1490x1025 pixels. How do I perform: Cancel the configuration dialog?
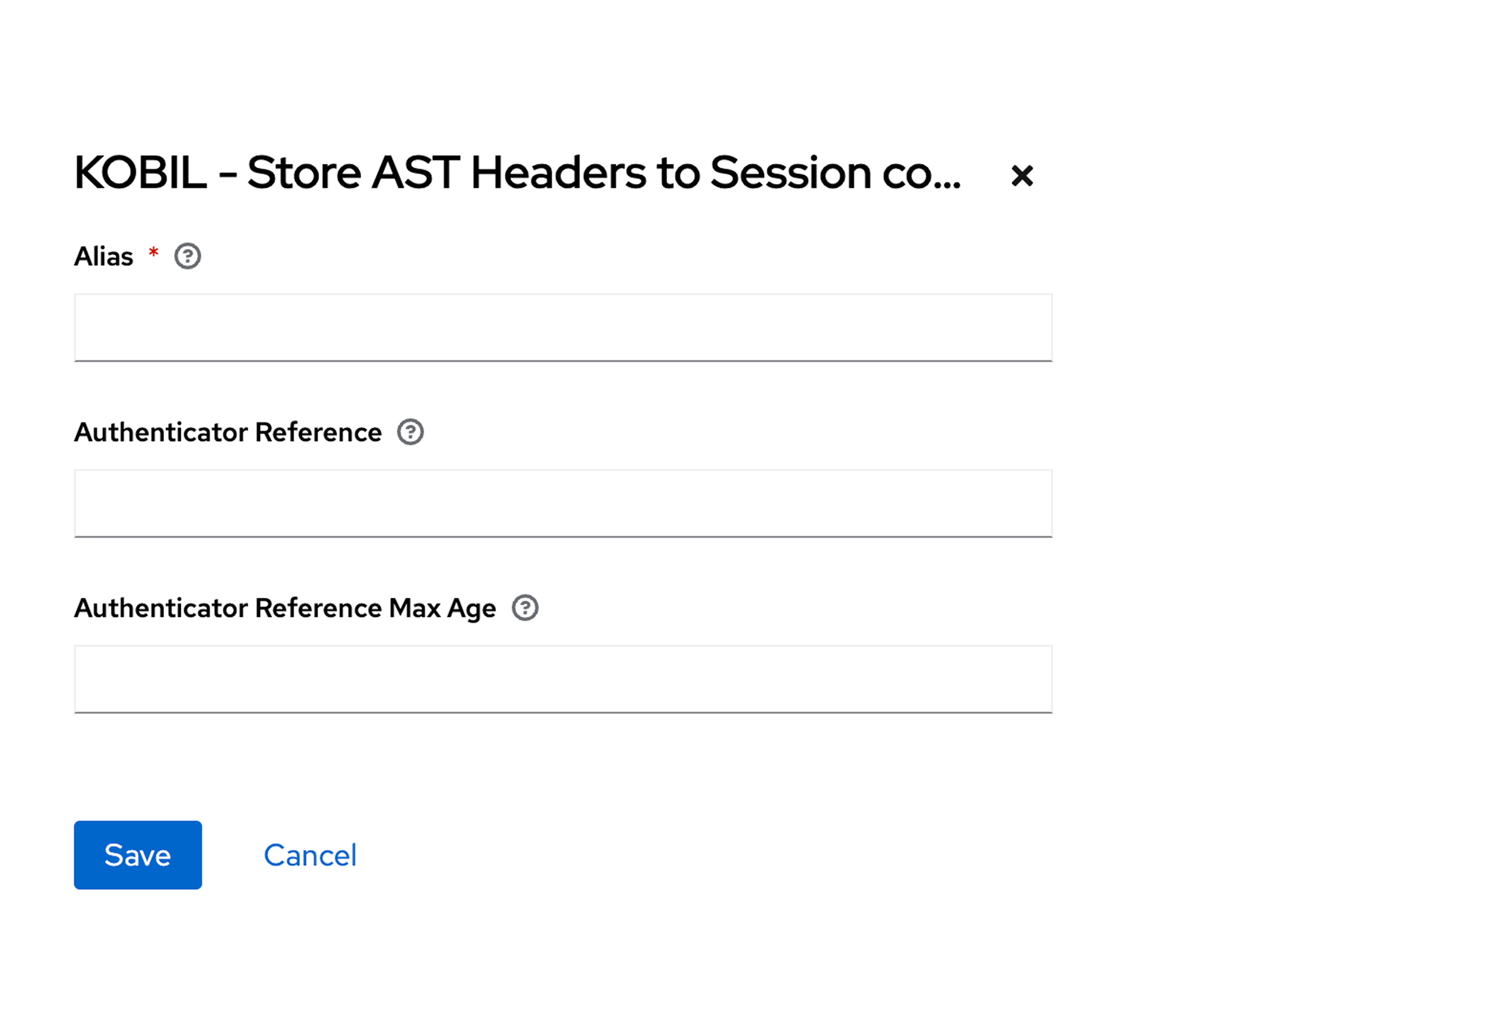pyautogui.click(x=310, y=855)
